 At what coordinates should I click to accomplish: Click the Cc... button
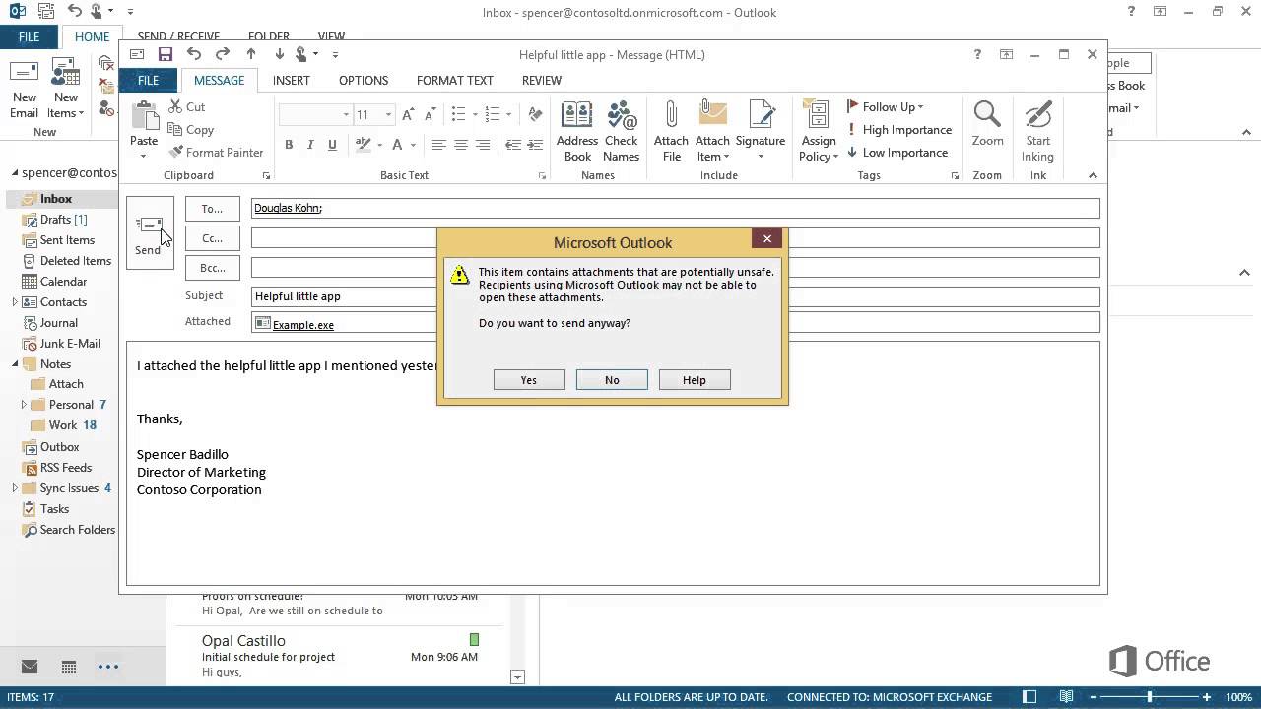pos(212,238)
